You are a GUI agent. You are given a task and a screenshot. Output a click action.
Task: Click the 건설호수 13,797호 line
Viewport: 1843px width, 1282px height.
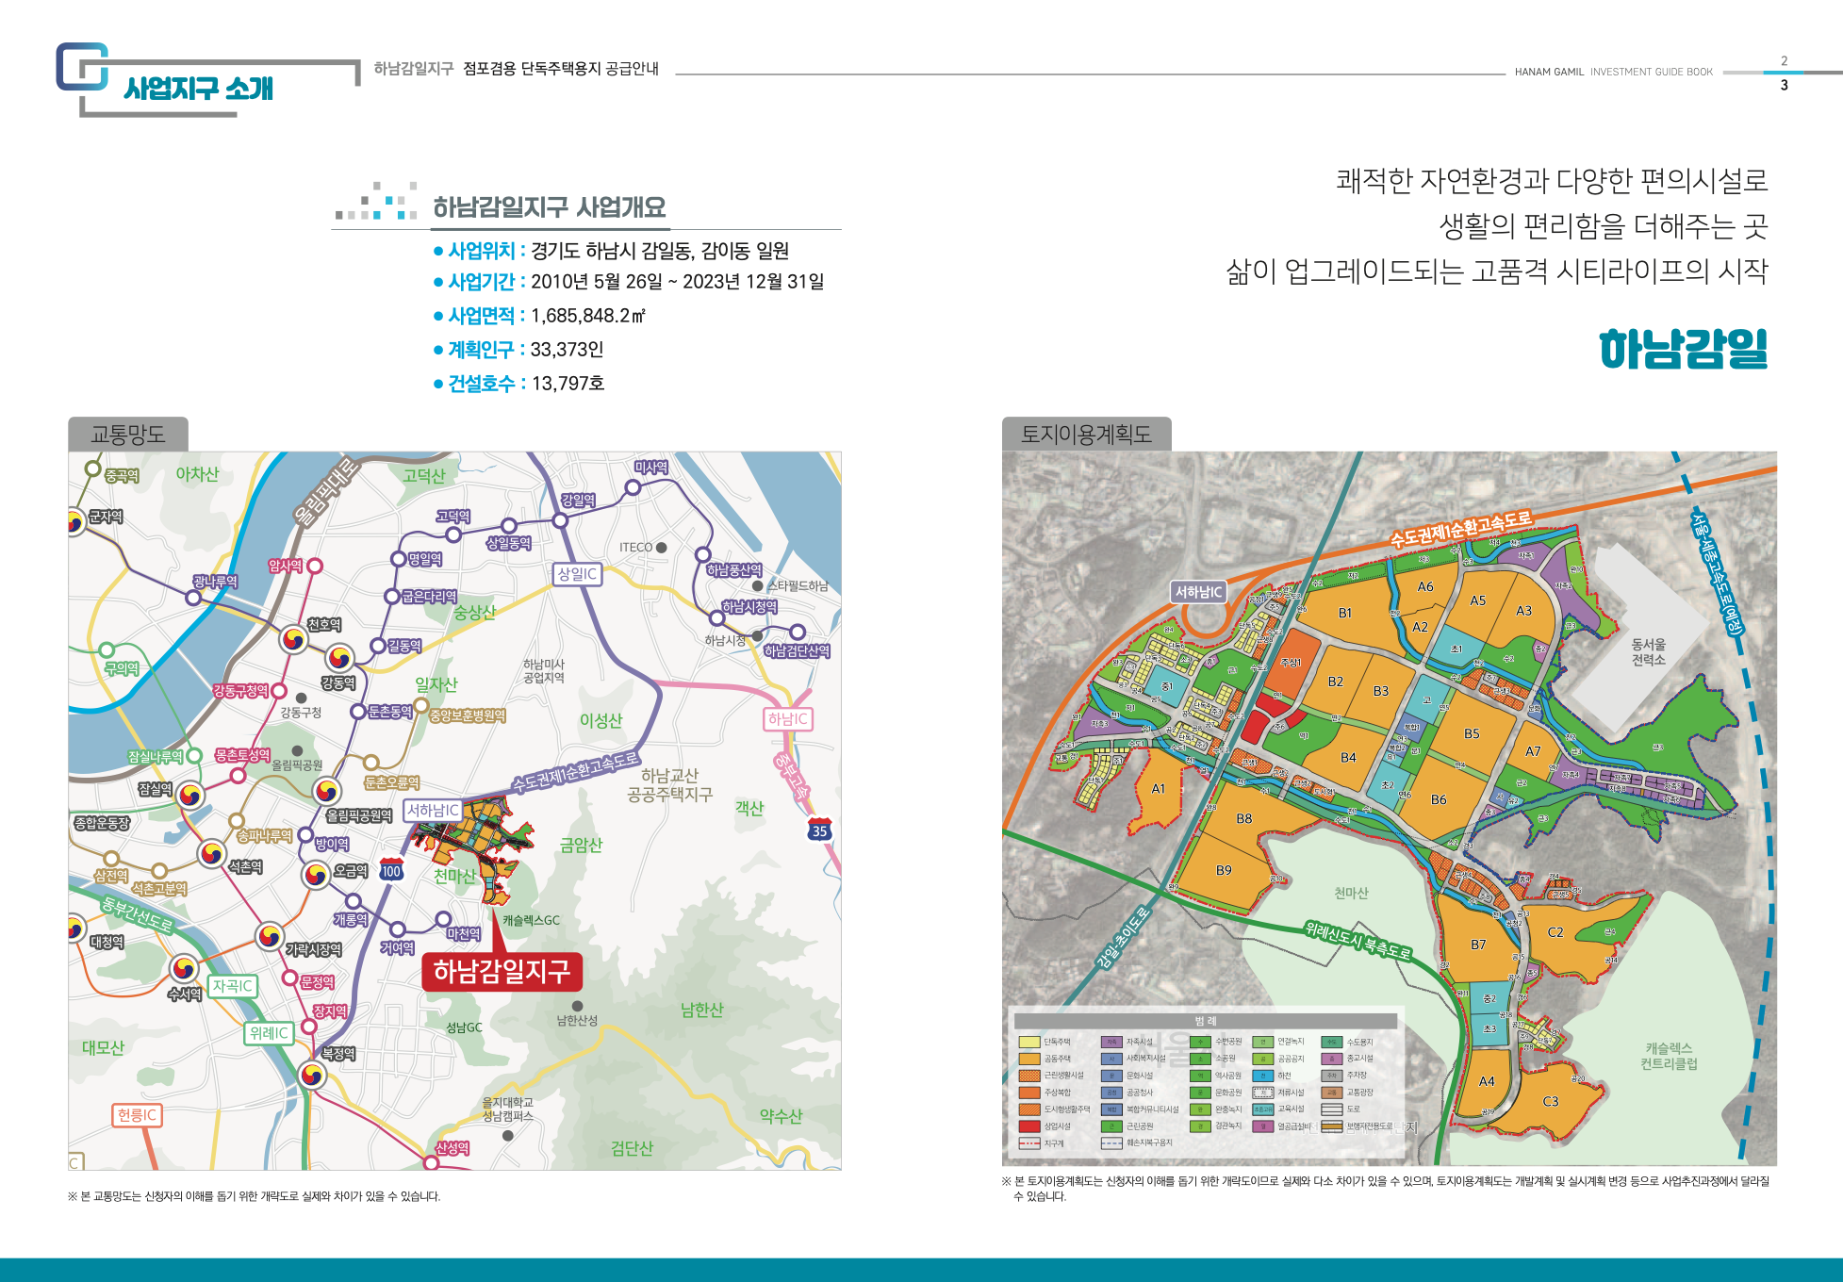click(519, 383)
